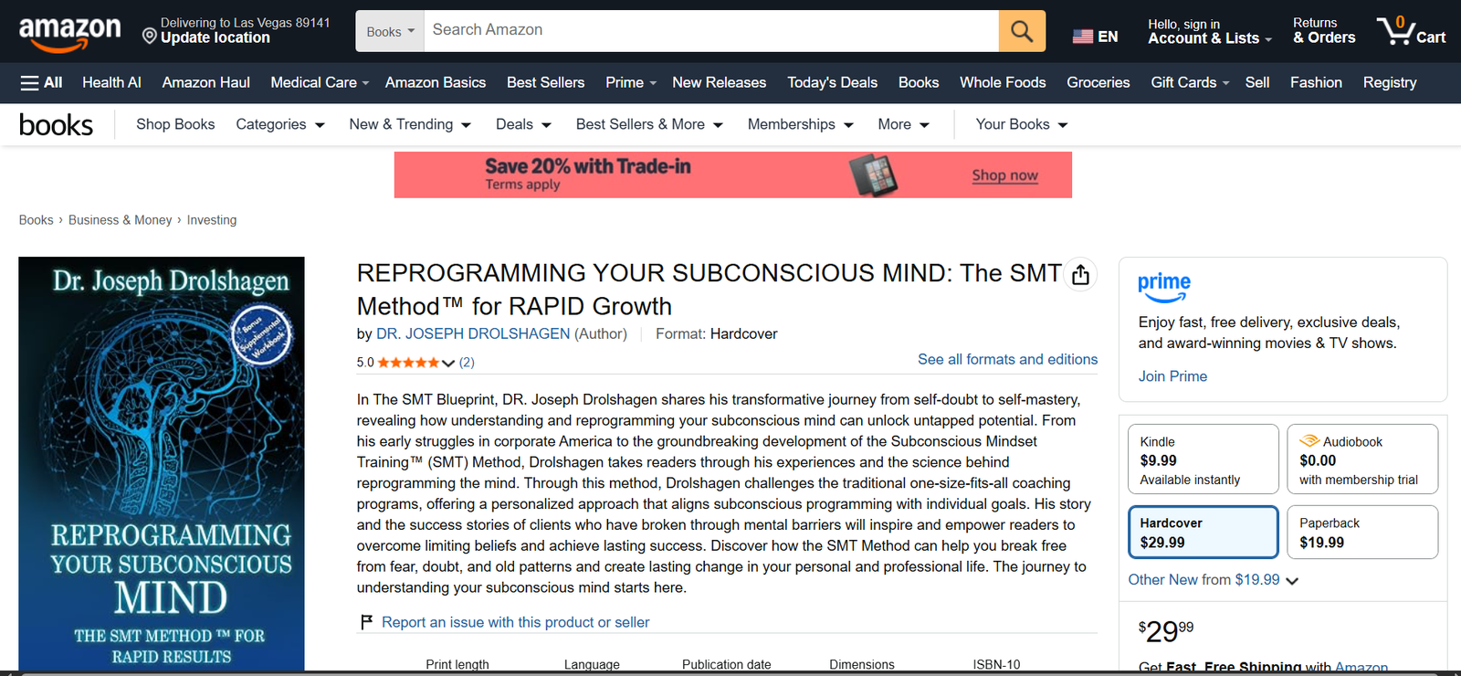This screenshot has width=1461, height=676.
Task: Click the report flag icon
Action: pyautogui.click(x=366, y=622)
